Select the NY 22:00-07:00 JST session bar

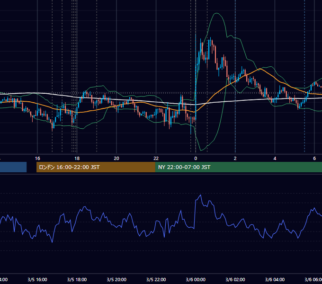(239, 167)
